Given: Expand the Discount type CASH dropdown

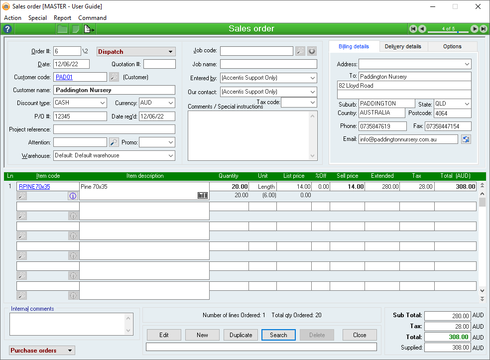Looking at the screenshot, I should [102, 103].
